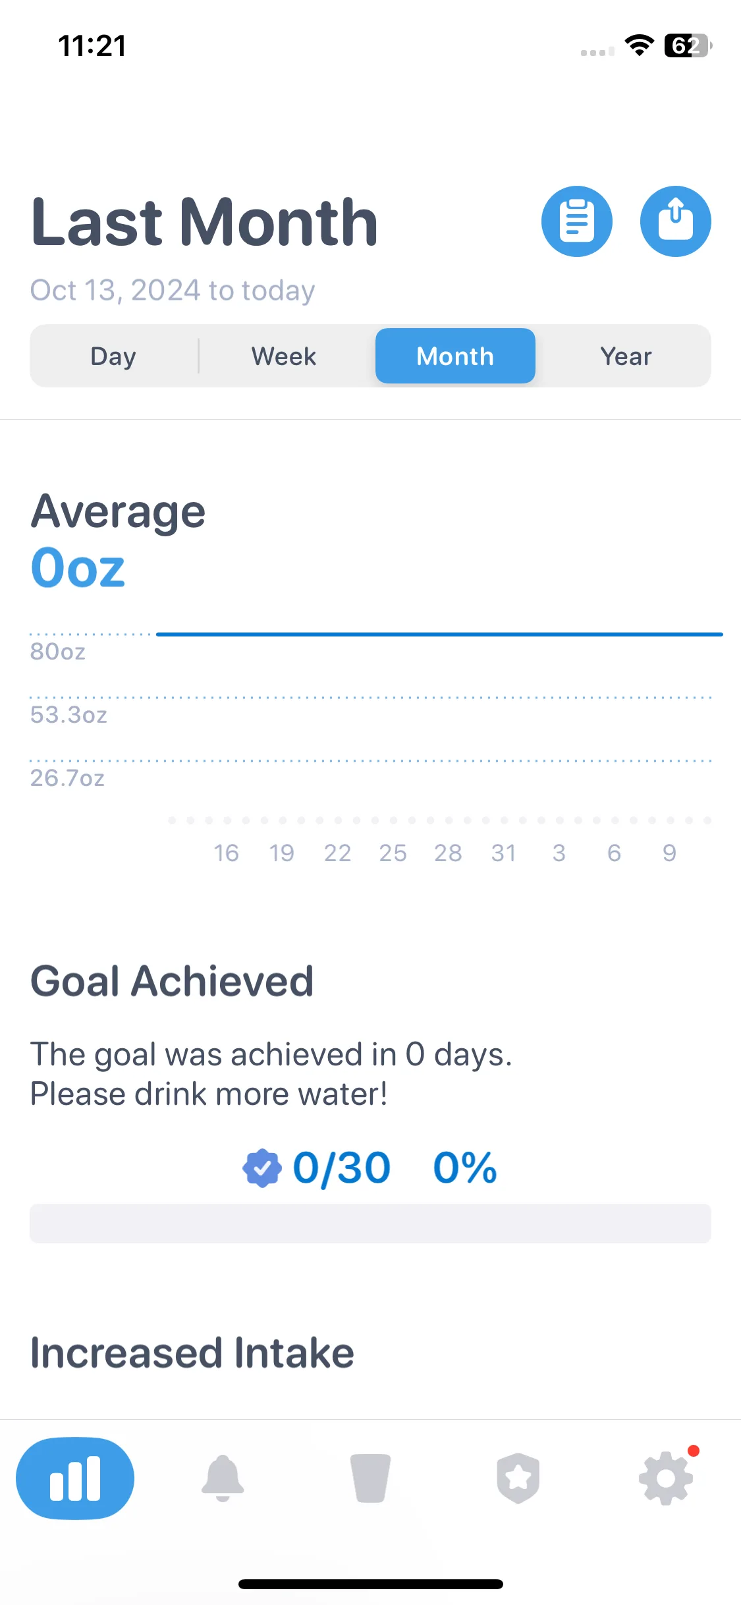Tap the blue verified checkmark badge
This screenshot has height=1605, width=741.
262,1168
